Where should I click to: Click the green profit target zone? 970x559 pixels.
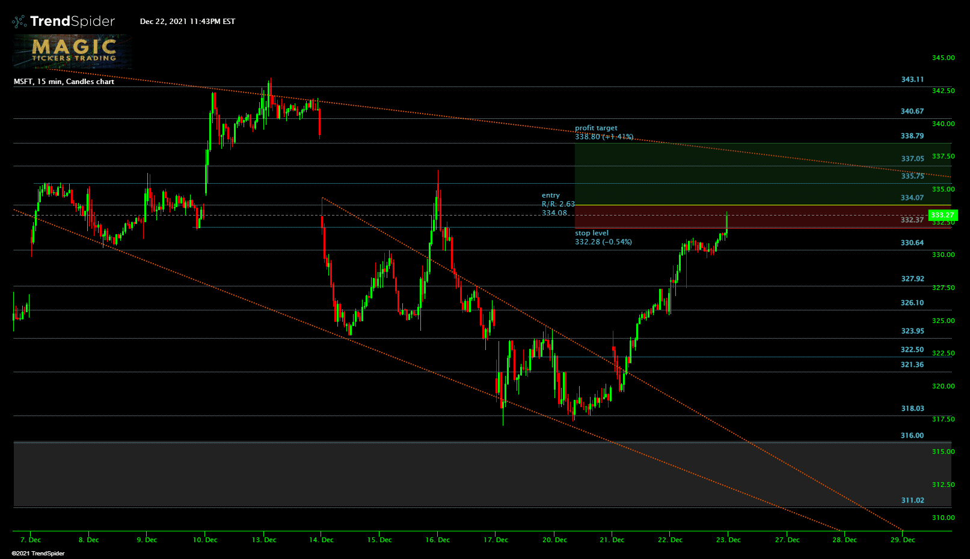763,174
